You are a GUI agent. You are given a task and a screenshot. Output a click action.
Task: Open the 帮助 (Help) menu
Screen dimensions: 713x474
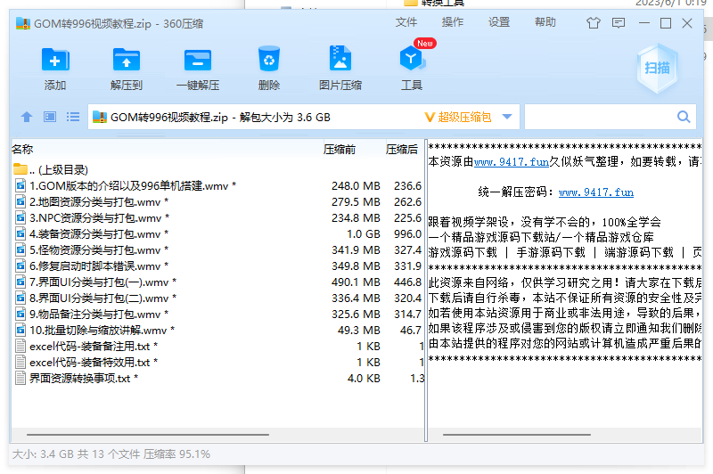pyautogui.click(x=545, y=21)
